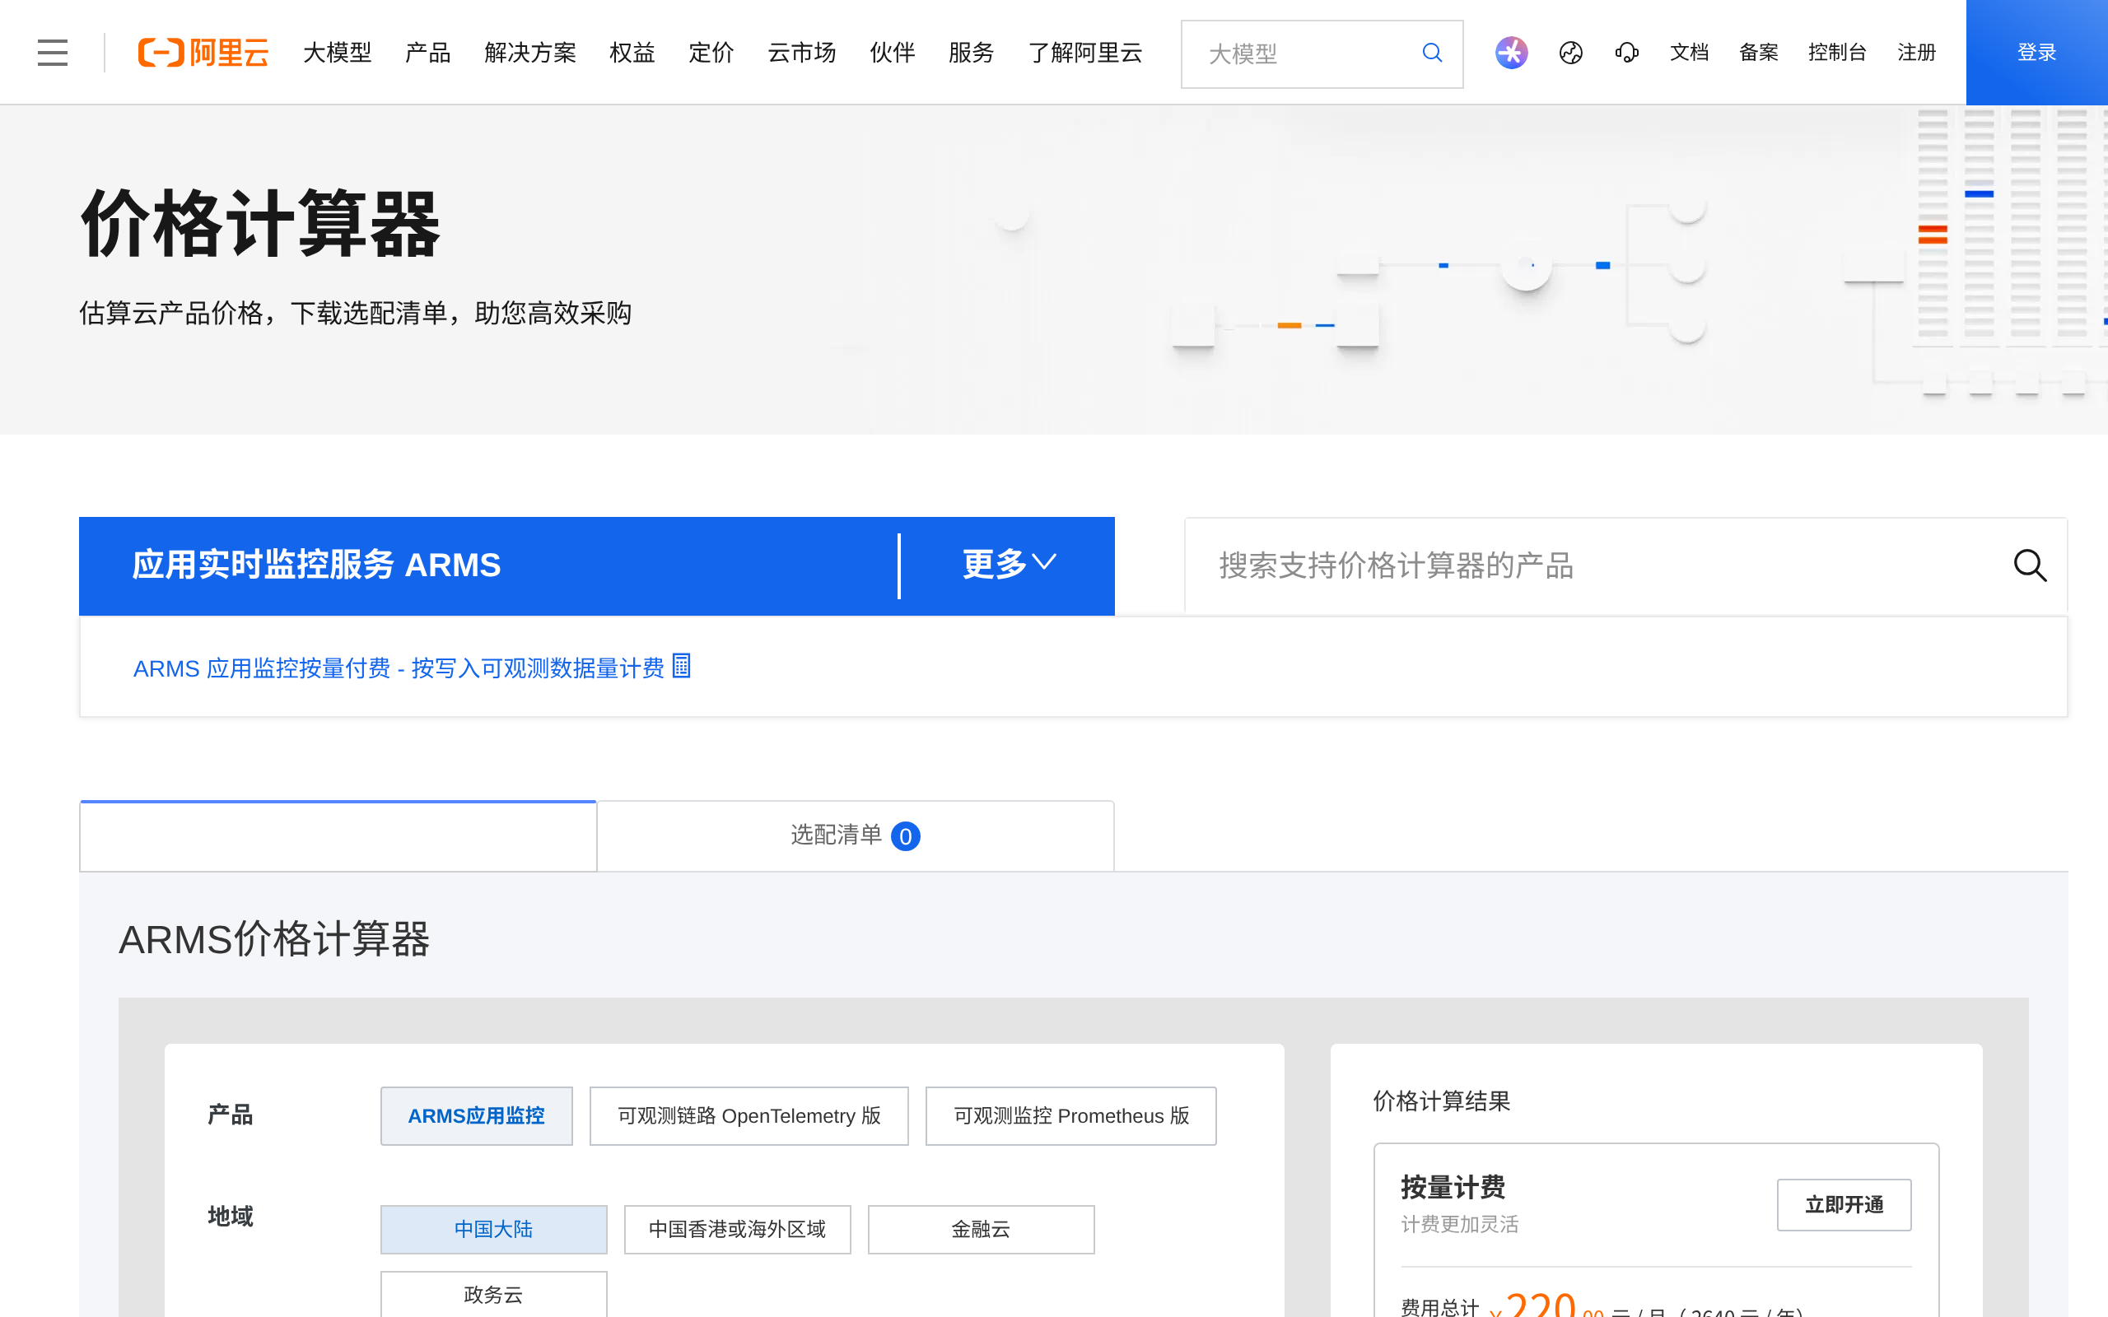Image resolution: width=2108 pixels, height=1317 pixels.
Task: Open the 大模型 navigation menu
Action: coord(337,52)
